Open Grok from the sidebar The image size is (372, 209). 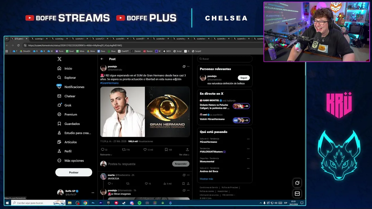pyautogui.click(x=64, y=105)
